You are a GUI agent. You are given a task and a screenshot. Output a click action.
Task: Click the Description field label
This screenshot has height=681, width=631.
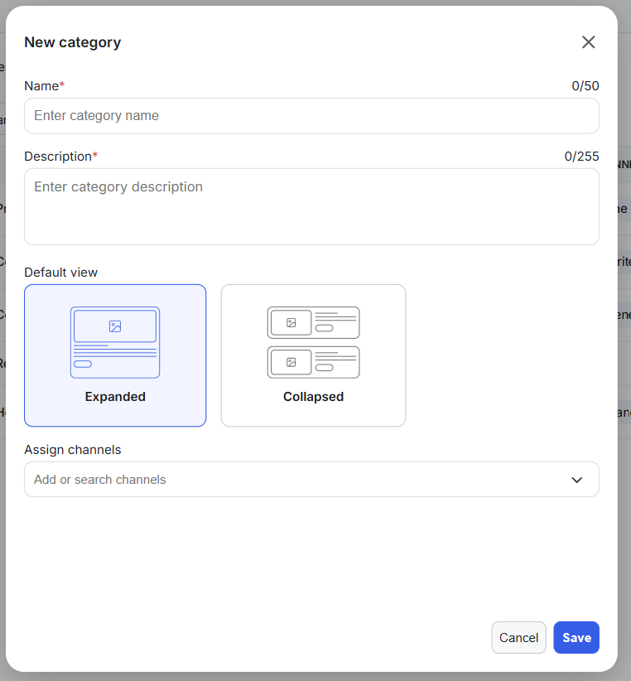click(x=58, y=157)
